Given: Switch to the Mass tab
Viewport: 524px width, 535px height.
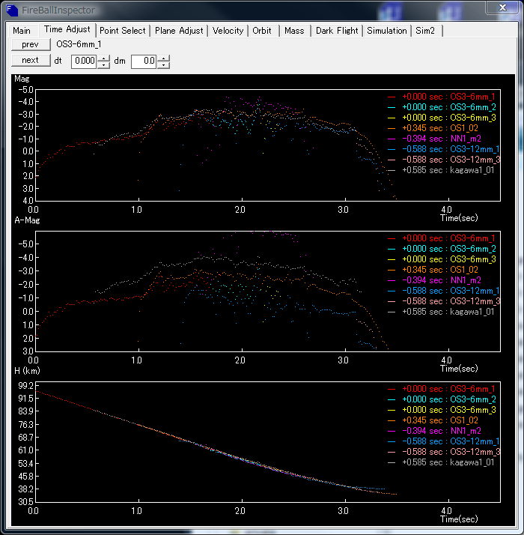Looking at the screenshot, I should 294,31.
